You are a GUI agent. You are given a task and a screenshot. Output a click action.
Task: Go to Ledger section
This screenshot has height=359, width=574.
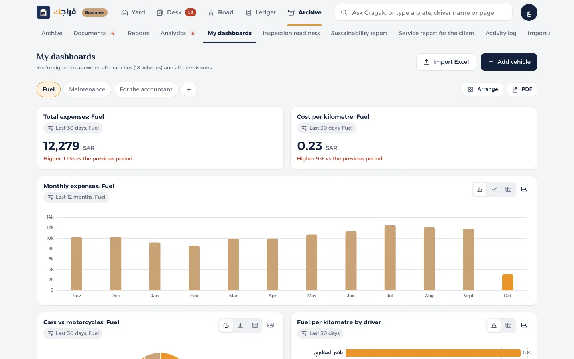[x=261, y=12]
